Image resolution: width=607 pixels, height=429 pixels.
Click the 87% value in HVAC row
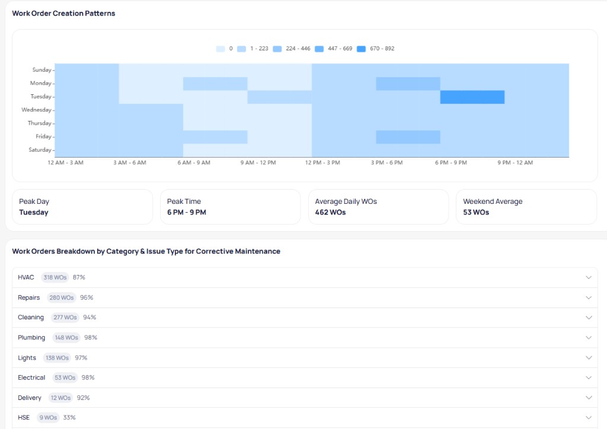[79, 277]
